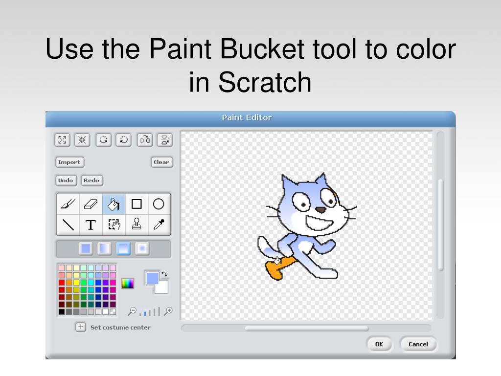
Task: Select the Paint Bucket fill tool
Action: (114, 204)
